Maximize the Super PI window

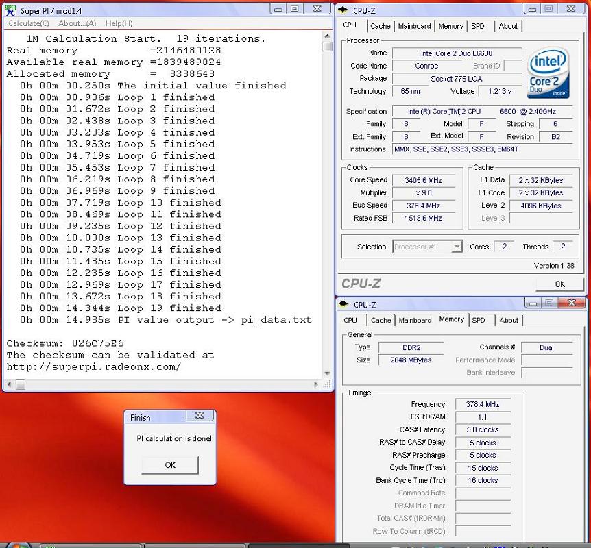point(295,9)
